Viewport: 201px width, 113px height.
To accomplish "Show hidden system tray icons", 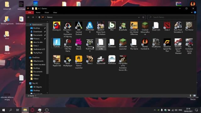I will tap(155, 110).
